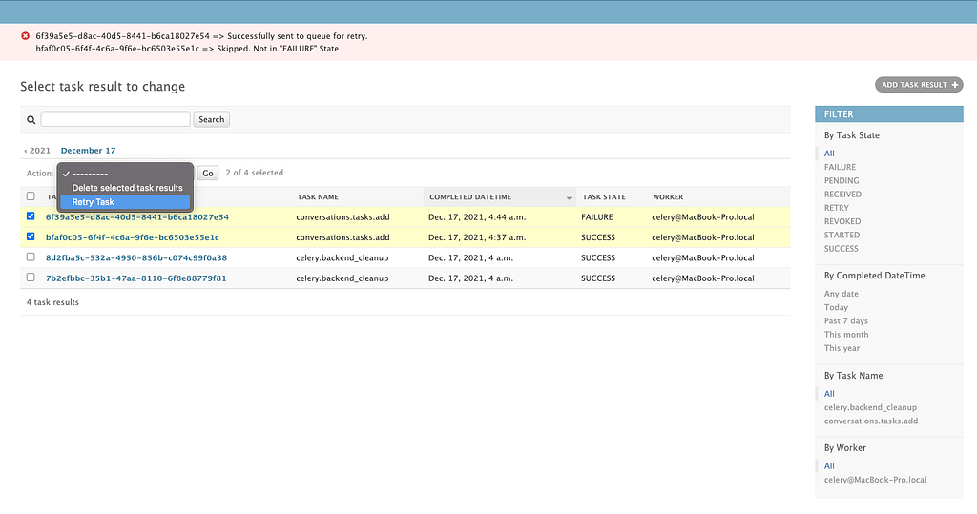977x514 pixels.
Task: Sort by the Task State column header
Action: click(x=604, y=196)
